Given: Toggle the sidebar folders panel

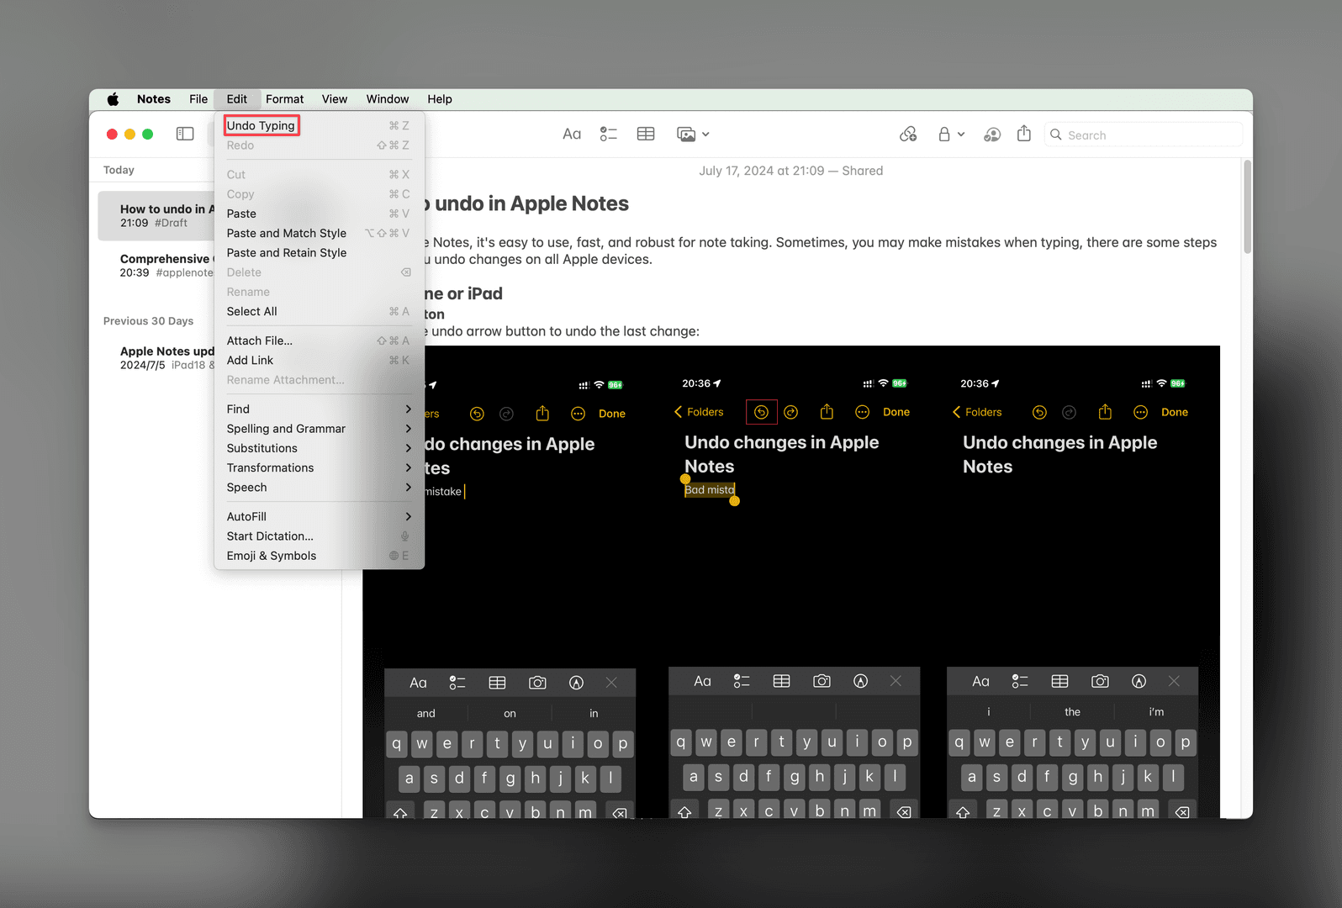Looking at the screenshot, I should click(x=185, y=135).
